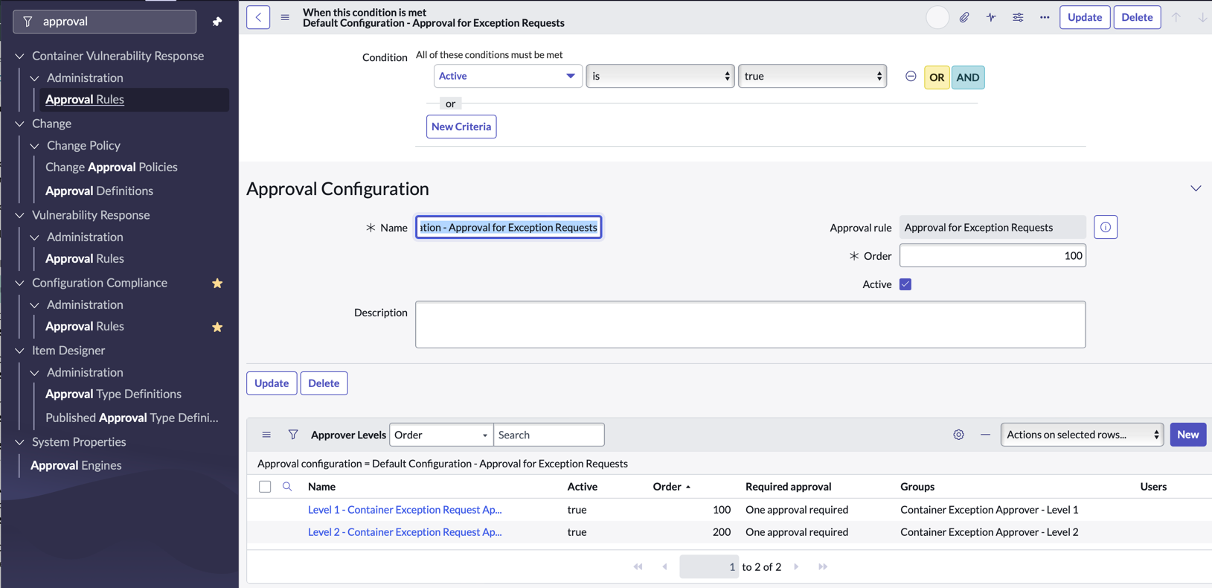Open the 'true' value dropdown

812,76
